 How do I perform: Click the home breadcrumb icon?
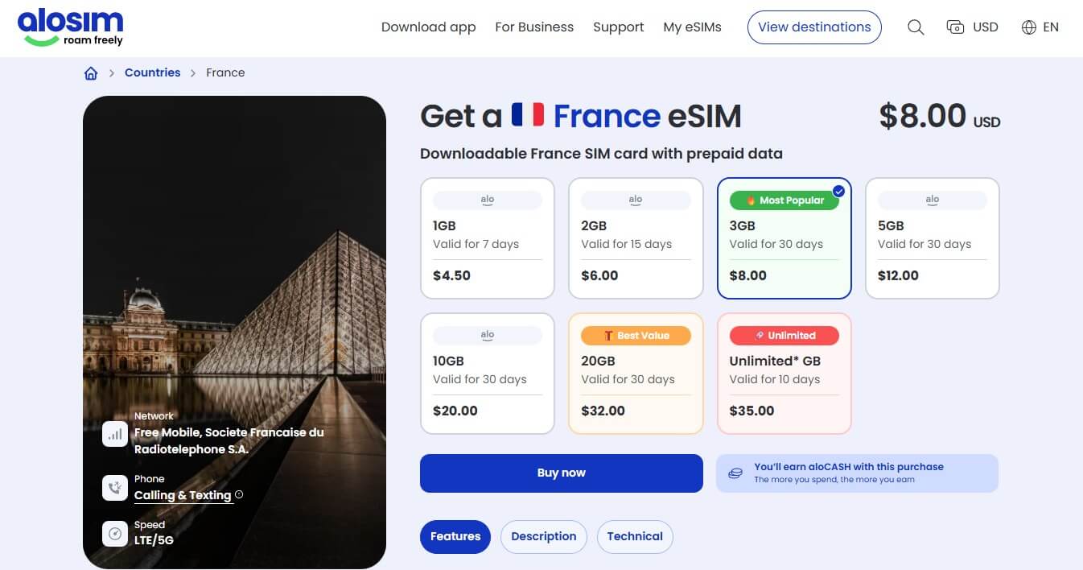click(x=91, y=72)
